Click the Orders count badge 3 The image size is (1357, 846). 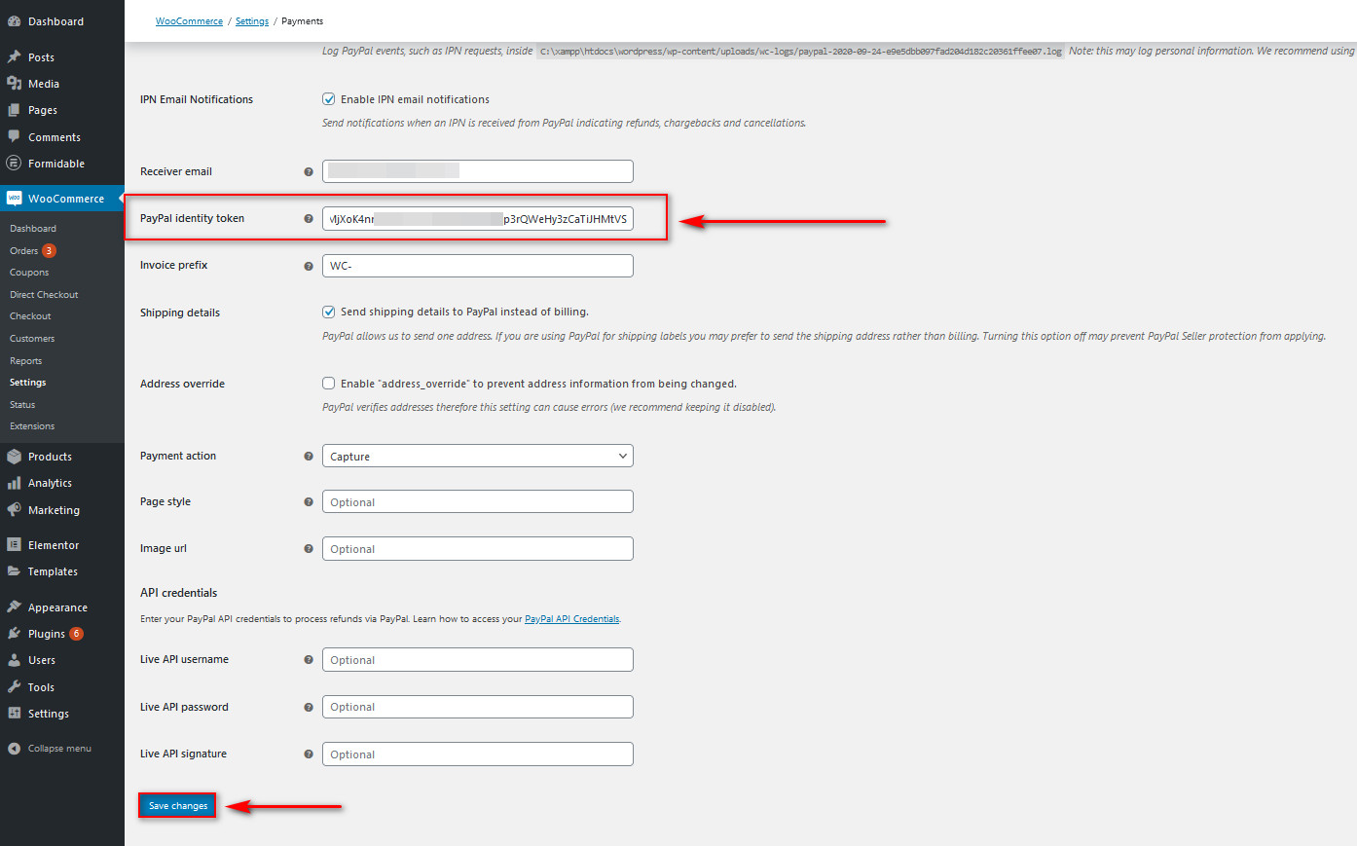click(49, 251)
